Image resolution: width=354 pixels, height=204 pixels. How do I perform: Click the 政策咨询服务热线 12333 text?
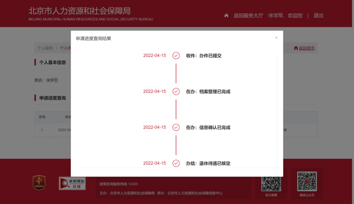[118, 184]
